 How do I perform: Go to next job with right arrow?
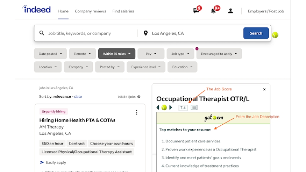pyautogui.click(x=171, y=107)
